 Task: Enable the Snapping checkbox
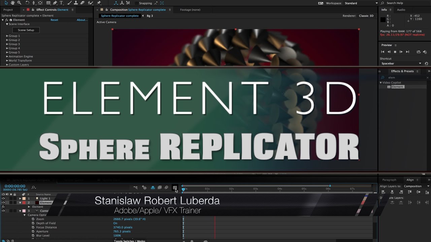136,3
